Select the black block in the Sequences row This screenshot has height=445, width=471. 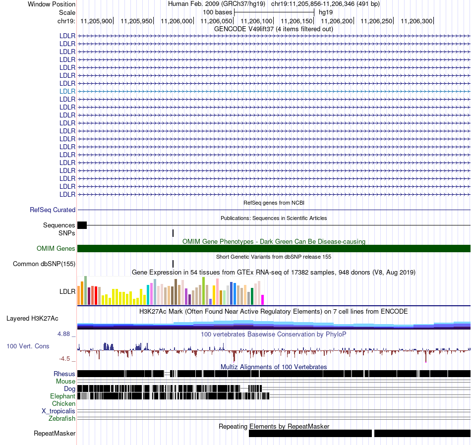coord(82,225)
